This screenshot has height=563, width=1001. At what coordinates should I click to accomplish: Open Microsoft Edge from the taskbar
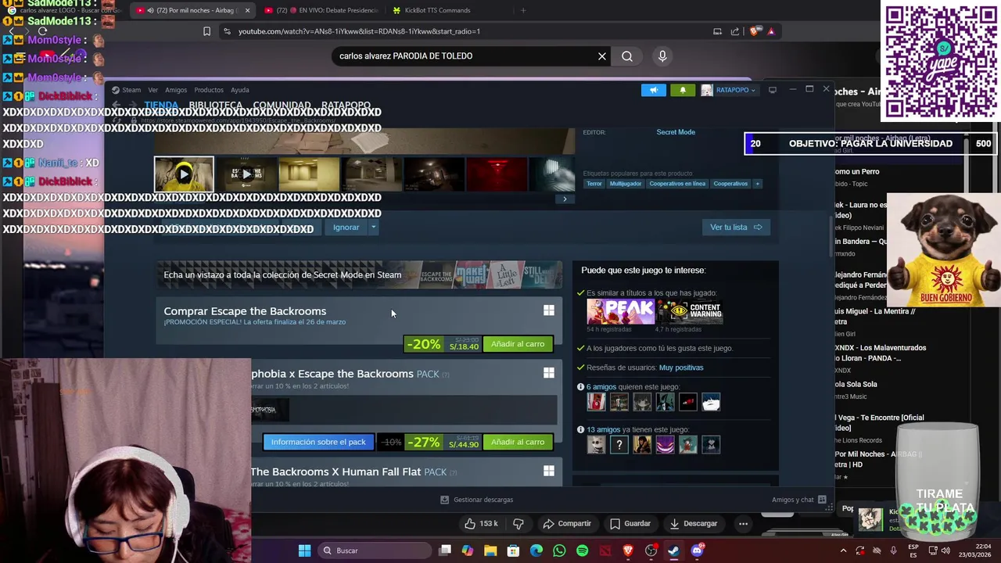point(536,550)
